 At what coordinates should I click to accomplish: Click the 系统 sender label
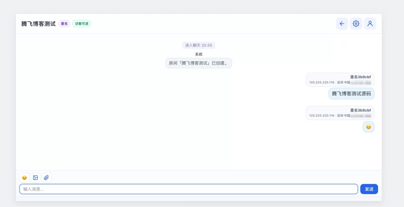pyautogui.click(x=198, y=54)
